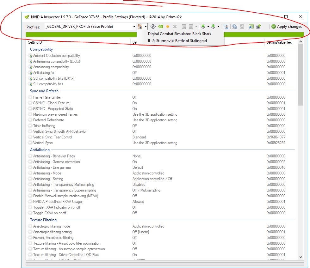Image resolution: width=310 pixels, height=268 pixels.
Task: Select Toggle FXAA Indicator on or off row
Action: point(161,207)
